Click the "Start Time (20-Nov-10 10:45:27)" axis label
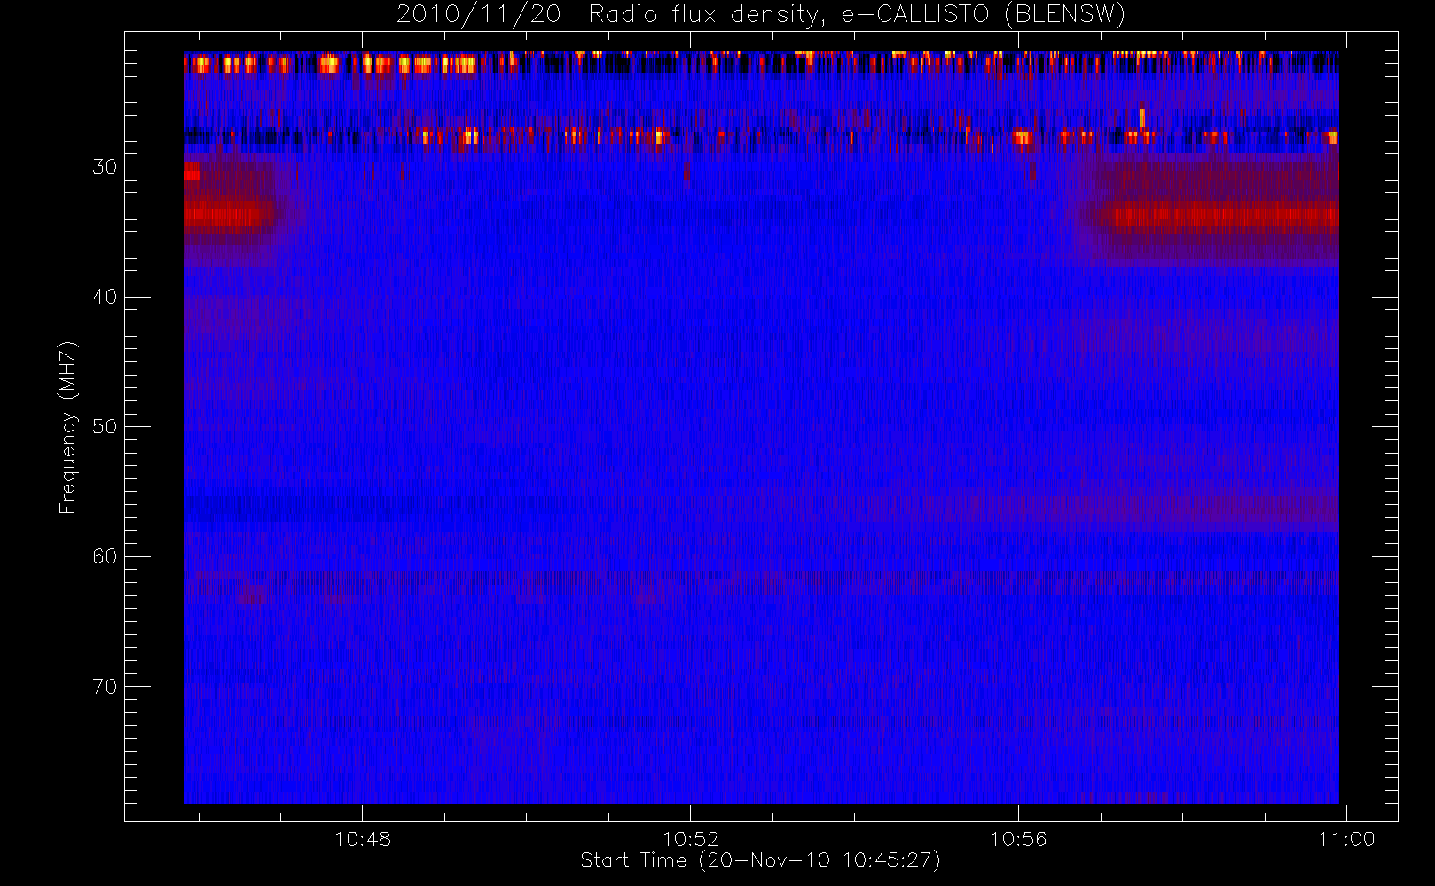Viewport: 1435px width, 886px height. pos(760,860)
